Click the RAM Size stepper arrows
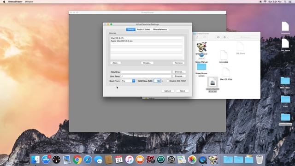Viewport: 295px width, 166px height. (x=163, y=81)
